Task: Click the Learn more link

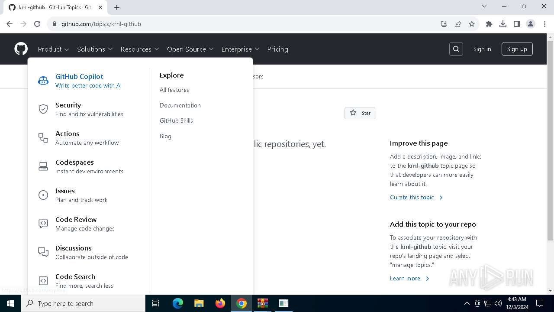Action: pyautogui.click(x=409, y=278)
